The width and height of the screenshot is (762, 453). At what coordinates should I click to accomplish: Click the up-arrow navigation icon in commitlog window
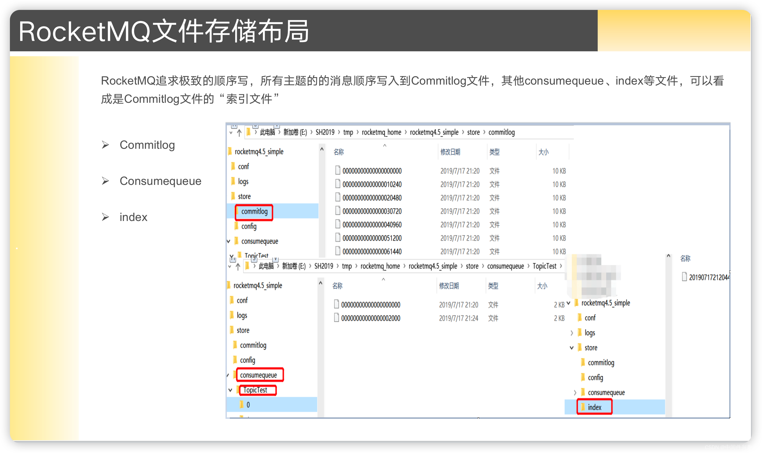point(239,133)
